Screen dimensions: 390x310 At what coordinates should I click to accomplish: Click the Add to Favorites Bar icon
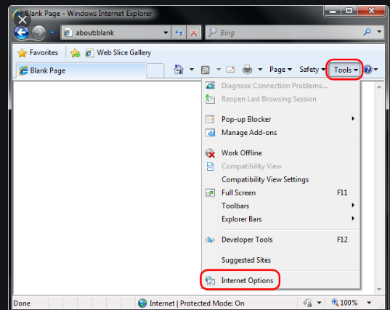click(x=75, y=53)
